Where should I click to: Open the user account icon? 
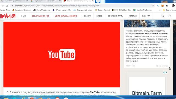tap(170, 16)
